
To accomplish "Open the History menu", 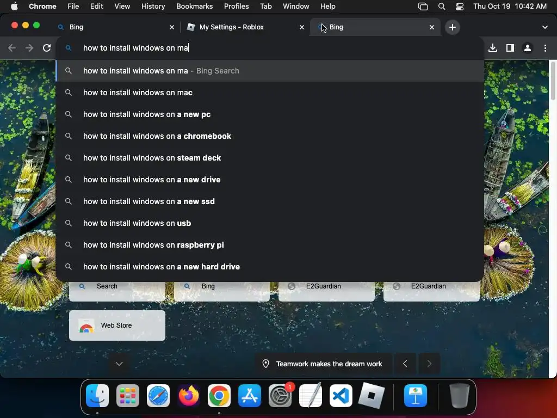I will point(153,7).
